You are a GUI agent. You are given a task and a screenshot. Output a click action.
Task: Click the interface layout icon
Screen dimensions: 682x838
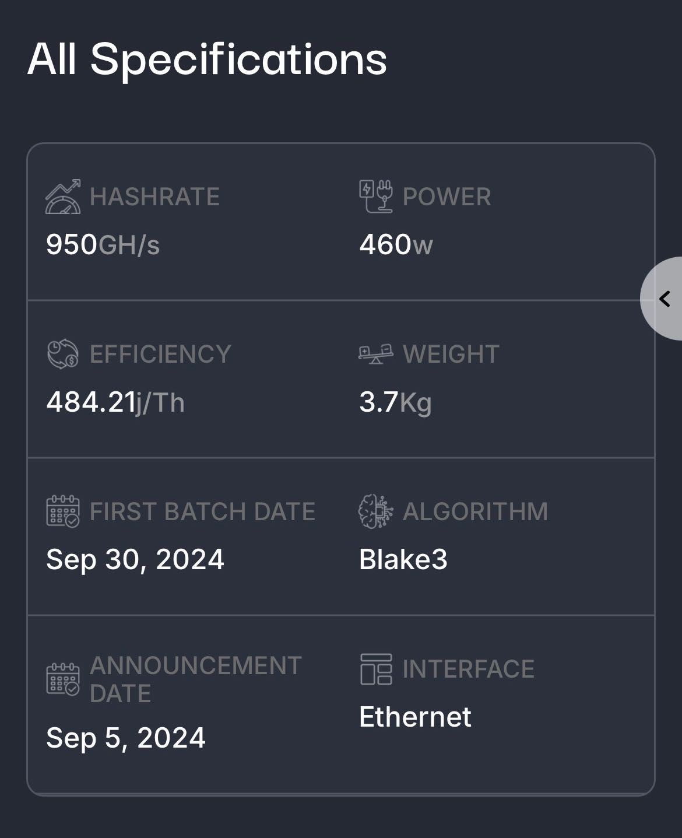coord(376,669)
